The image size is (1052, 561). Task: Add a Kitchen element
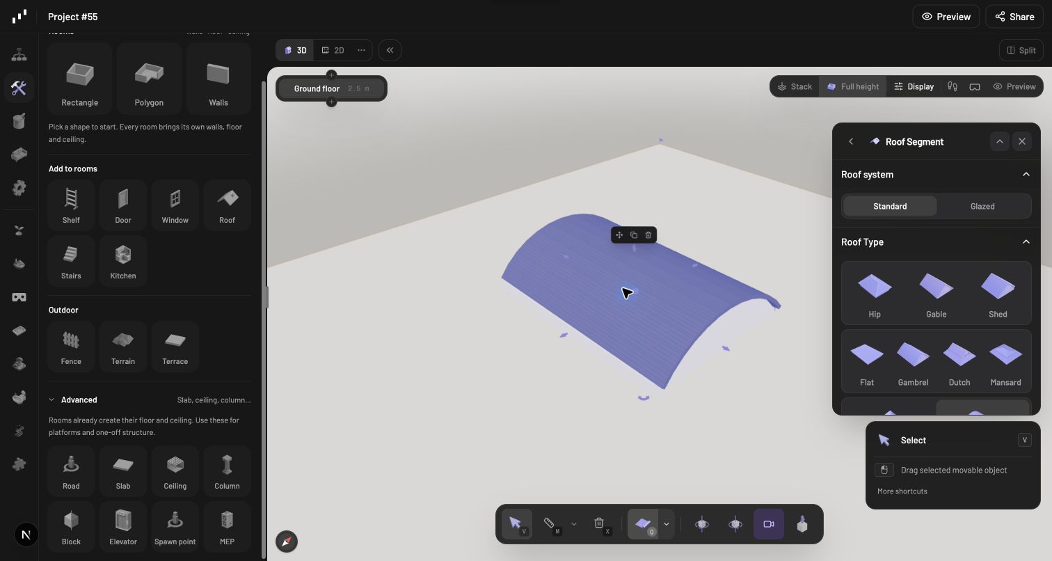click(123, 260)
